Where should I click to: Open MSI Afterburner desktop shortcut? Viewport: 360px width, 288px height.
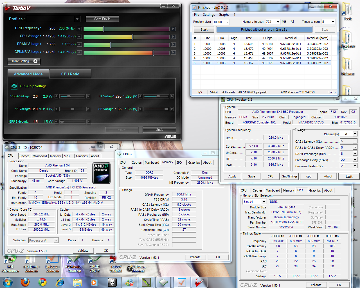click(10, 264)
